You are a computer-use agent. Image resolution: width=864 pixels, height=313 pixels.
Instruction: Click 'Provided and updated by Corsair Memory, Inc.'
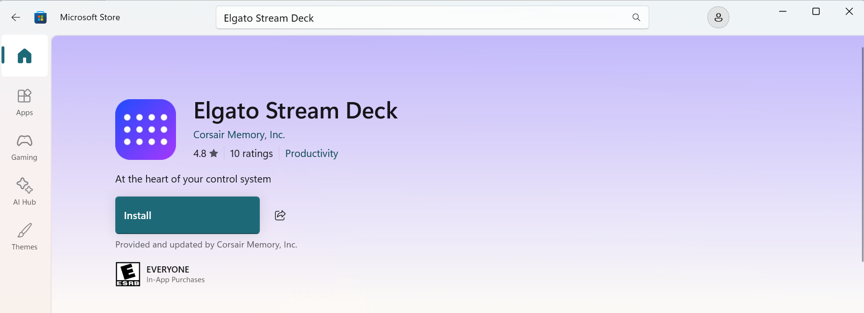pyautogui.click(x=206, y=245)
